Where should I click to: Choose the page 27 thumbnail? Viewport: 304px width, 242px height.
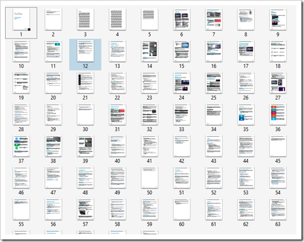coord(278,83)
